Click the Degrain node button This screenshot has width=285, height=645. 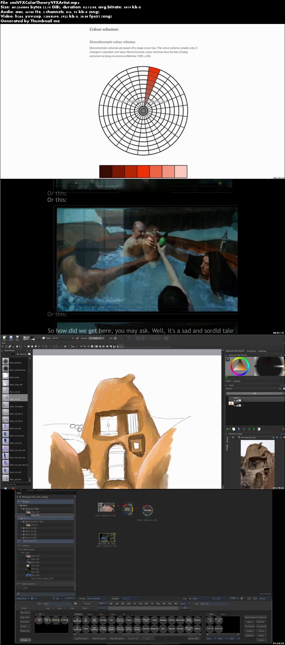tap(171, 629)
